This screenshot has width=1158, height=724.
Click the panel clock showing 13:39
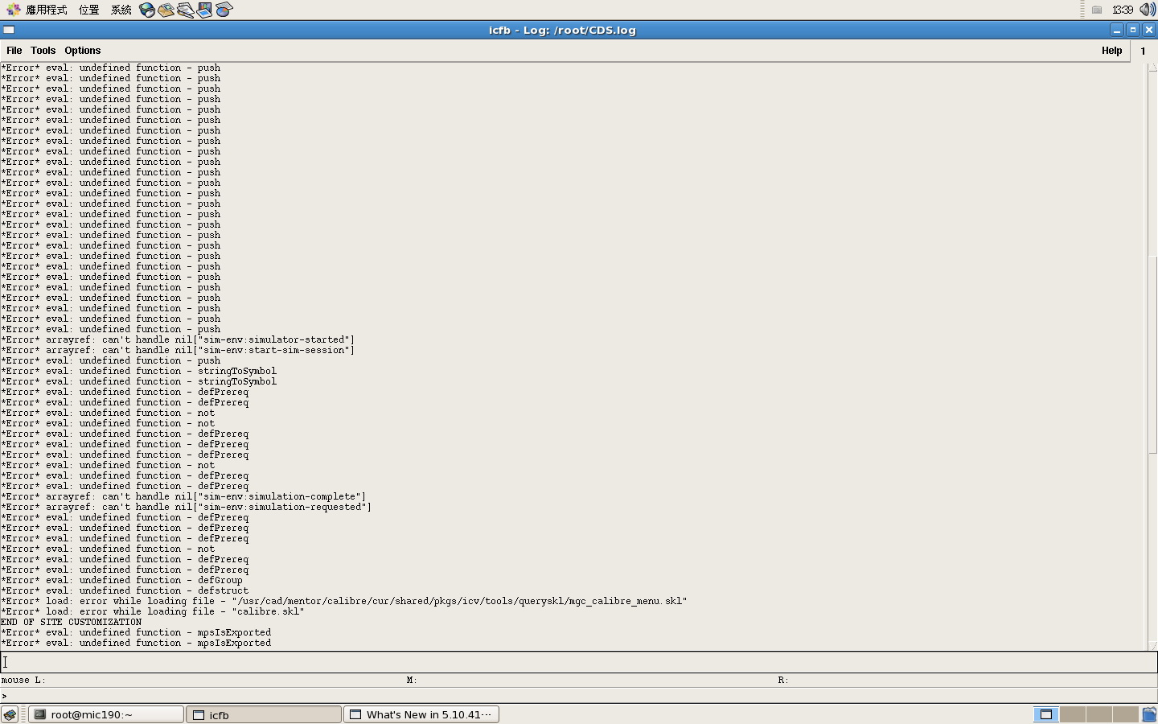(x=1123, y=10)
